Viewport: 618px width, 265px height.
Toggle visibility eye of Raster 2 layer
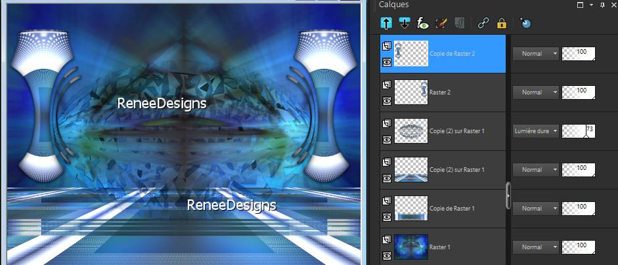click(386, 101)
